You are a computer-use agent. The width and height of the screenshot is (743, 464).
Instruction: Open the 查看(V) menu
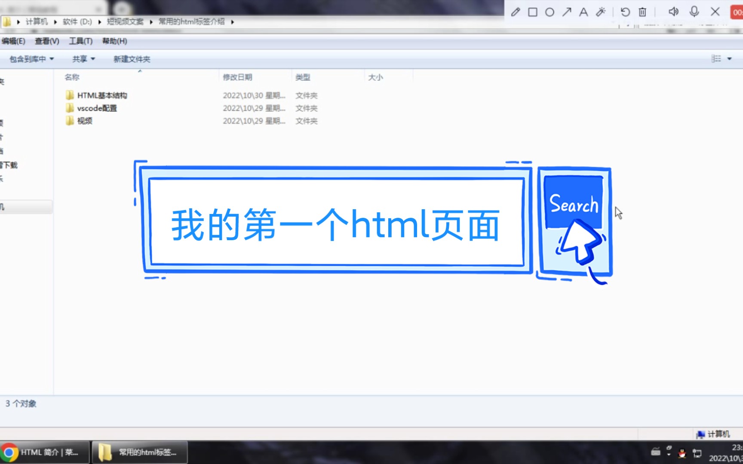47,41
